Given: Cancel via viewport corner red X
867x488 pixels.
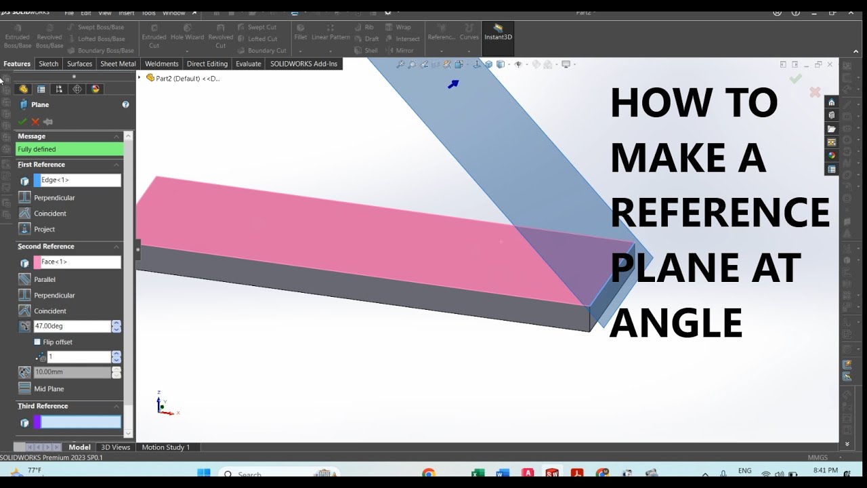Looking at the screenshot, I should click(815, 91).
